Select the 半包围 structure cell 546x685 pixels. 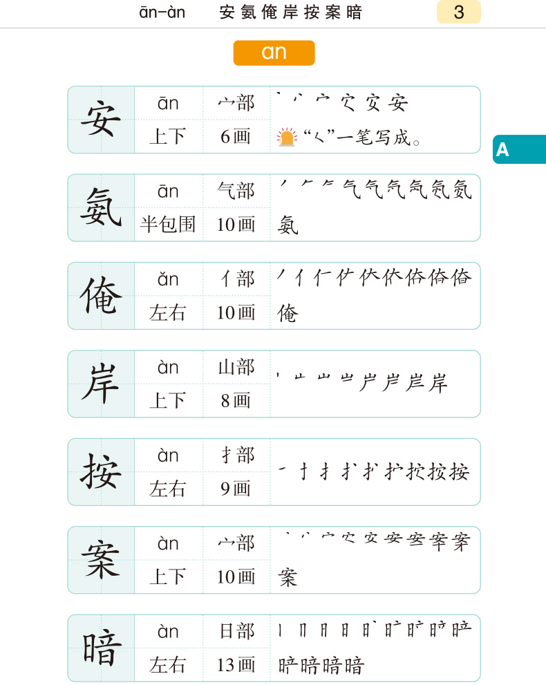point(168,224)
